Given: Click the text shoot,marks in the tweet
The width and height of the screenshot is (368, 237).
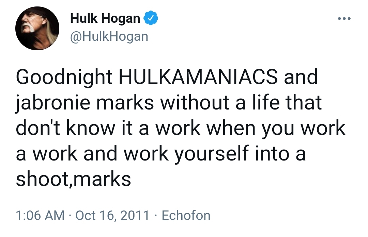Looking at the screenshot, I should pyautogui.click(x=73, y=179).
